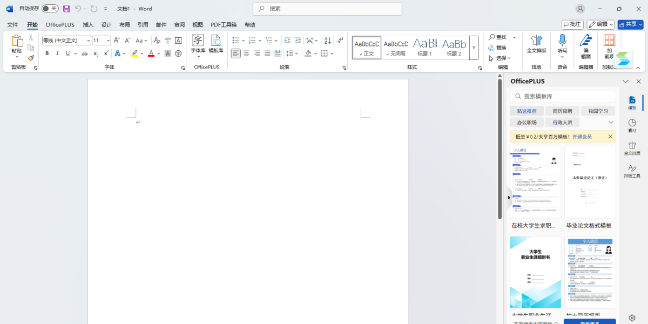Toggle italic formatting
Image resolution: width=648 pixels, height=324 pixels.
coord(57,53)
